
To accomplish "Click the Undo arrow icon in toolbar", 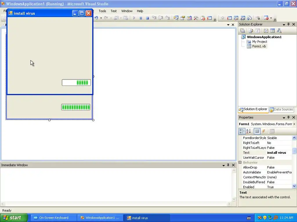I will point(96,18).
